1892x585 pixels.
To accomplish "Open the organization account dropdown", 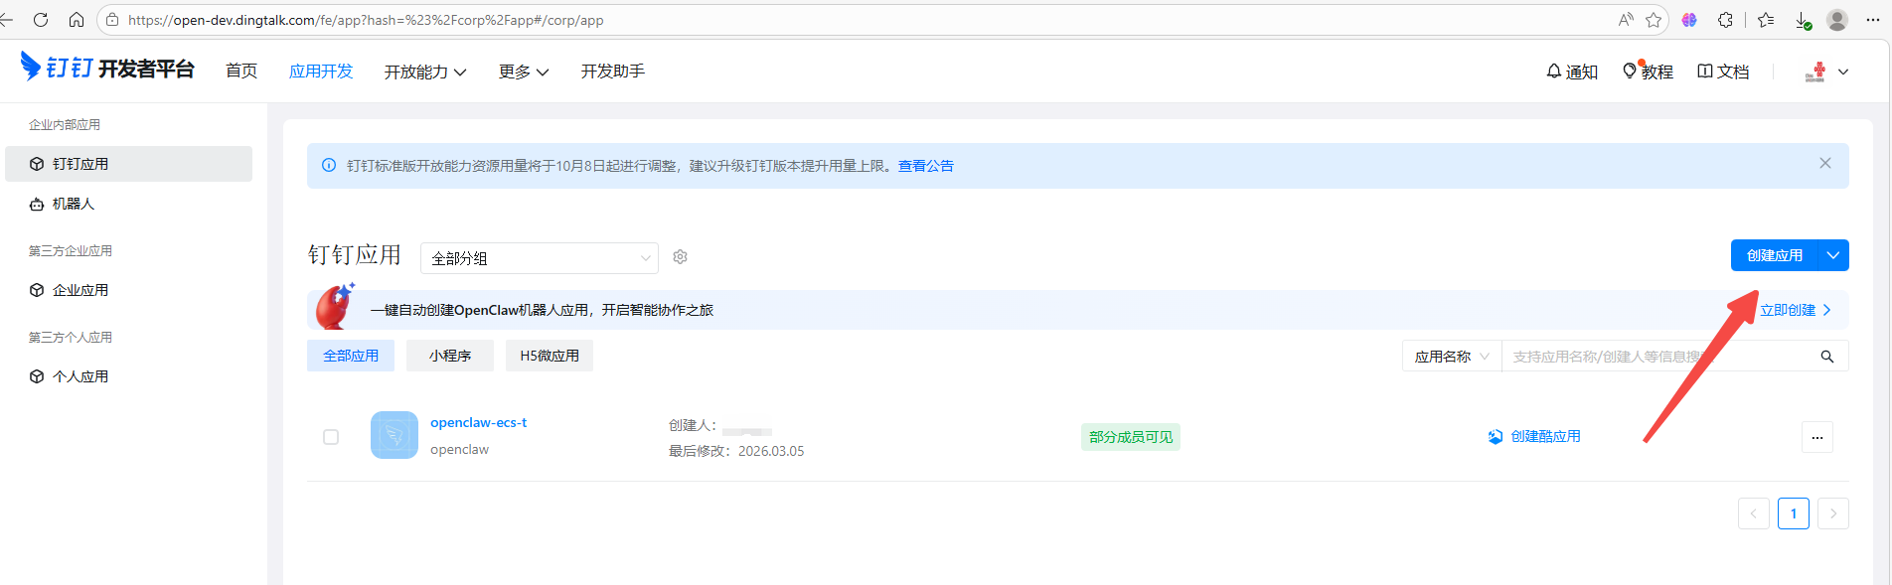I will point(1826,72).
